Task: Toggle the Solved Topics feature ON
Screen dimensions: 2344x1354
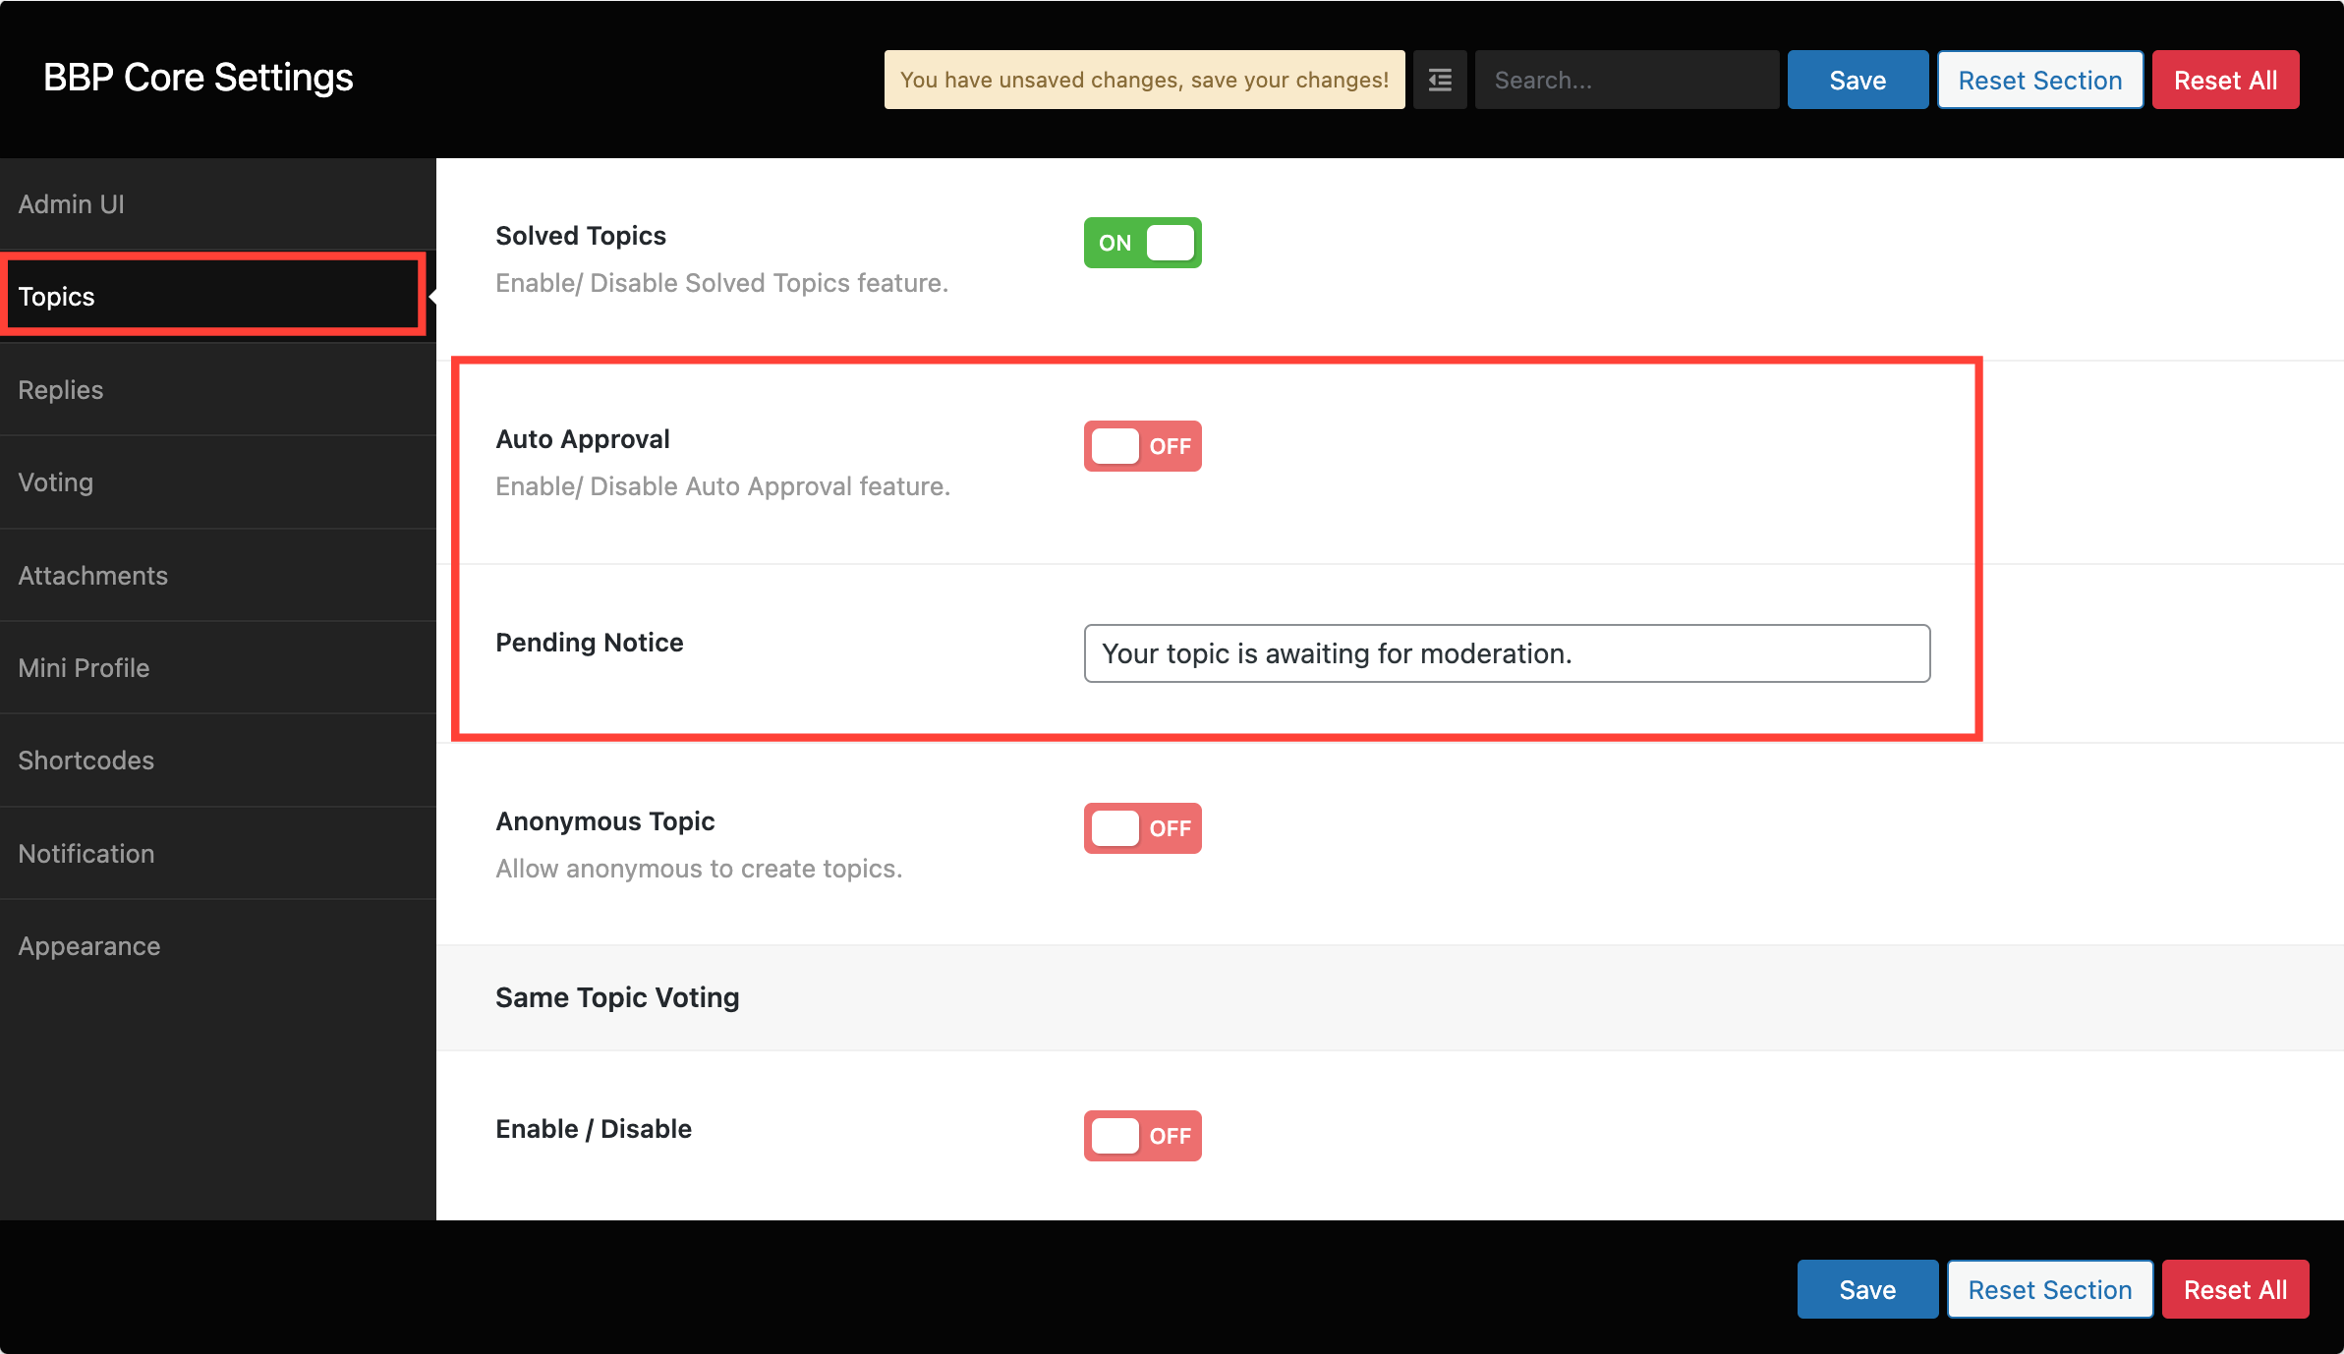Action: [x=1141, y=242]
